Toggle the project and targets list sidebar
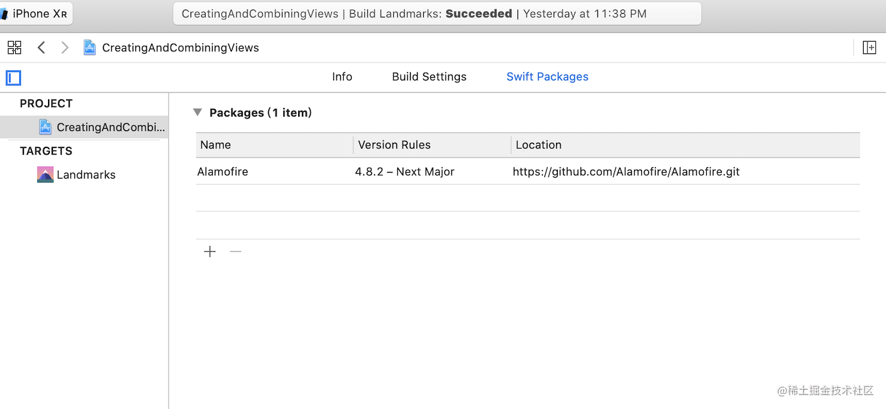This screenshot has height=409, width=886. (13, 78)
